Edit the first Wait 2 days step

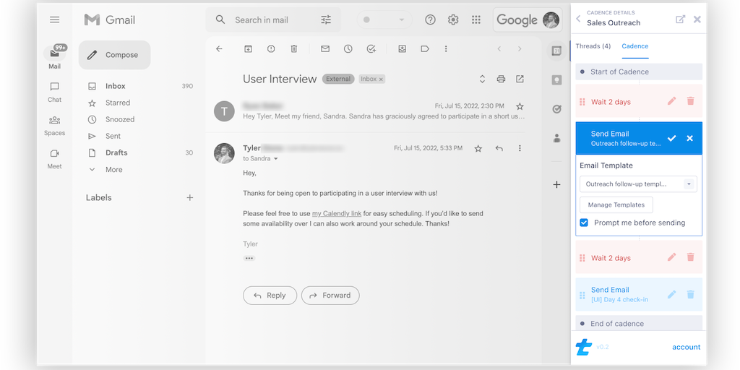point(671,101)
